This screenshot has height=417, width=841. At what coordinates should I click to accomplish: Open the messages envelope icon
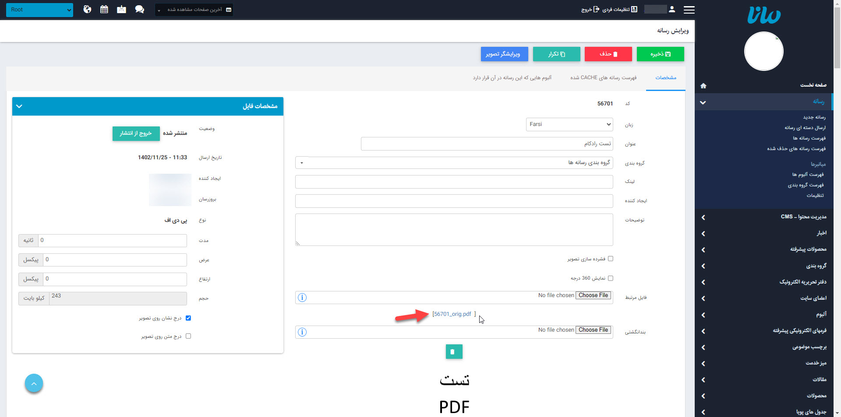pos(122,9)
